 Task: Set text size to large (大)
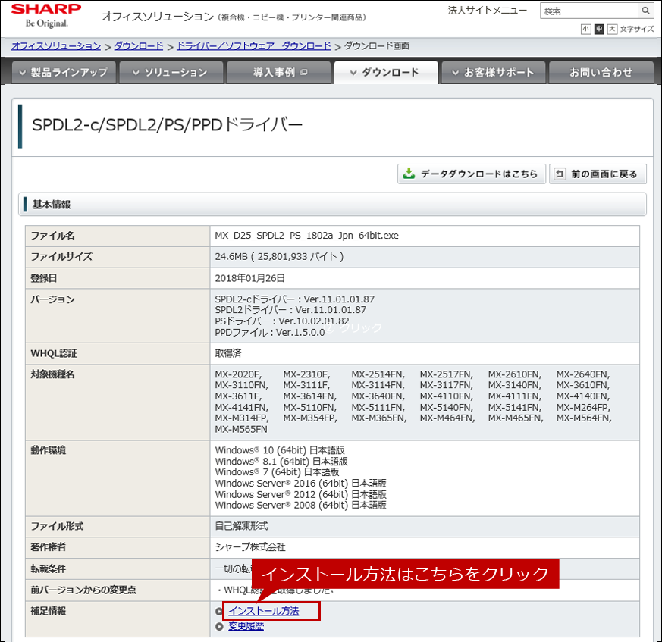(x=611, y=30)
